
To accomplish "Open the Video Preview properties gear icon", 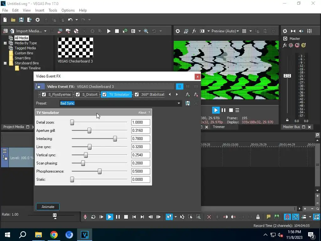I will pos(178,31).
